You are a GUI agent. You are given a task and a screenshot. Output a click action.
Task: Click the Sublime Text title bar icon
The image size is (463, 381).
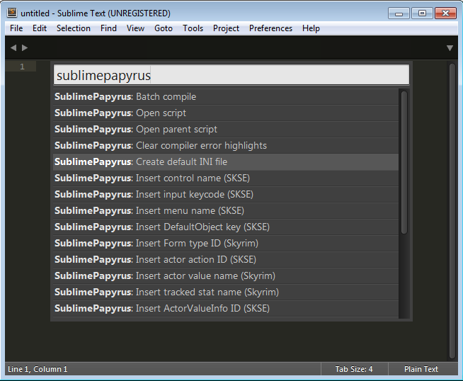pos(12,13)
